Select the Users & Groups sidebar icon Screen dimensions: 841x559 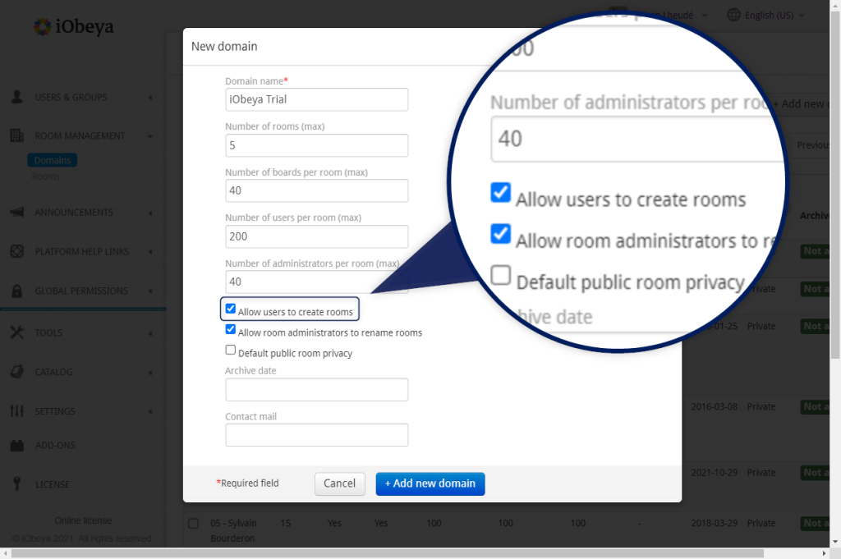(x=18, y=96)
